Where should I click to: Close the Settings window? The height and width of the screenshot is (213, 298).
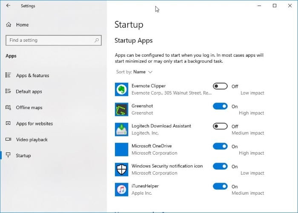(289, 6)
